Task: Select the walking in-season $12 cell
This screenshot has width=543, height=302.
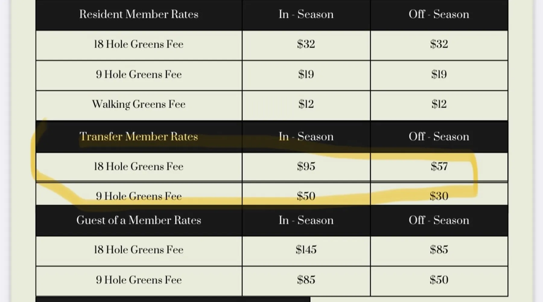Action: tap(306, 104)
